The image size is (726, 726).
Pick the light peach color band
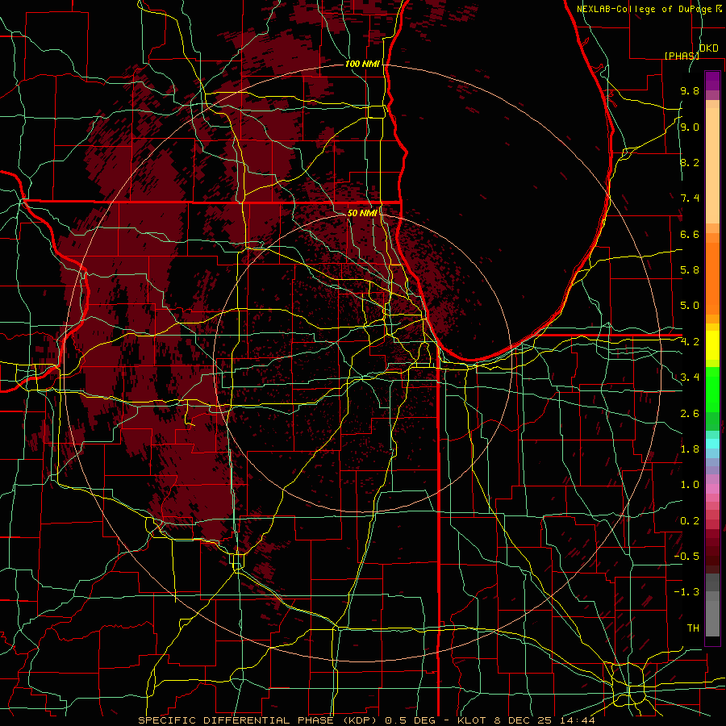click(x=712, y=165)
